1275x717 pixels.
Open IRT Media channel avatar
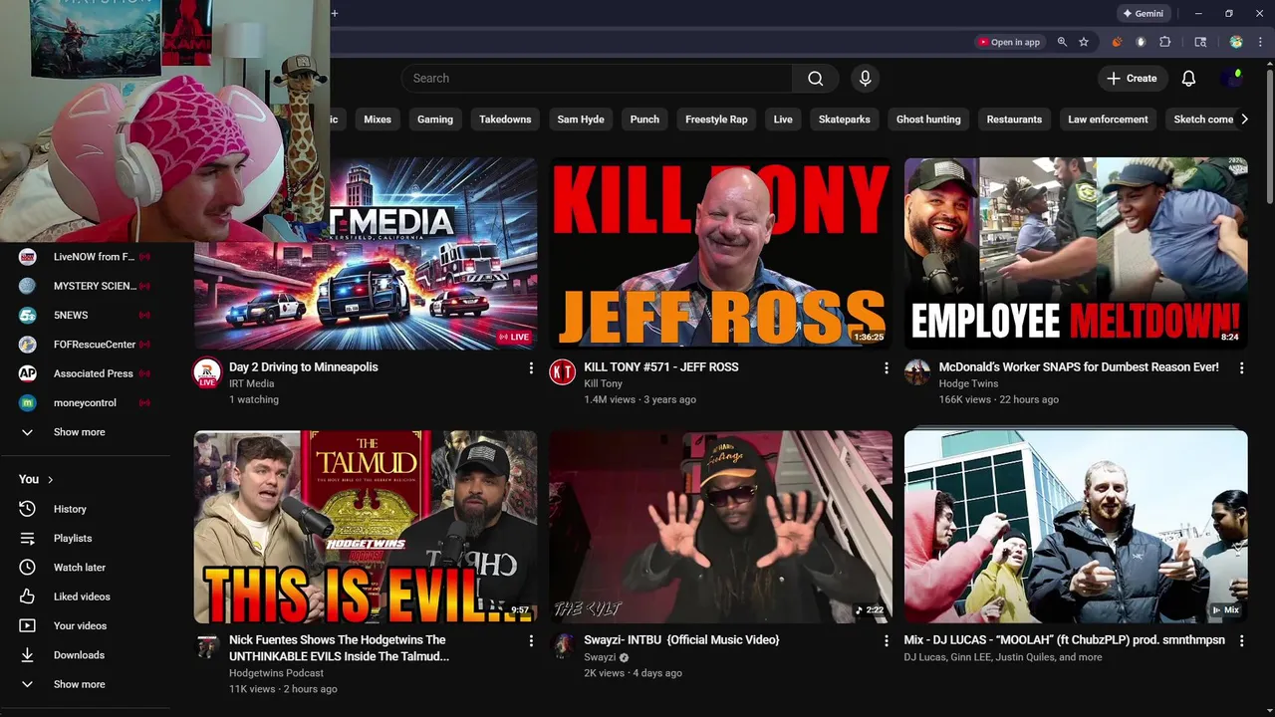pos(207,372)
